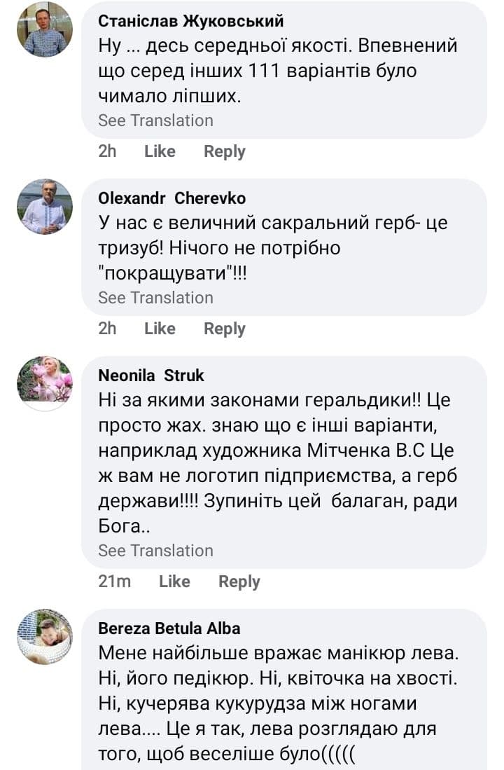Screen dimensions: 504x770
Task: See Translation of Cherevko's comment
Action: (x=155, y=298)
